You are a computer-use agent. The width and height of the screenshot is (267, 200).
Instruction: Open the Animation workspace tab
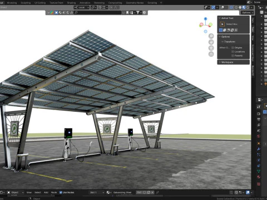tap(85, 3)
